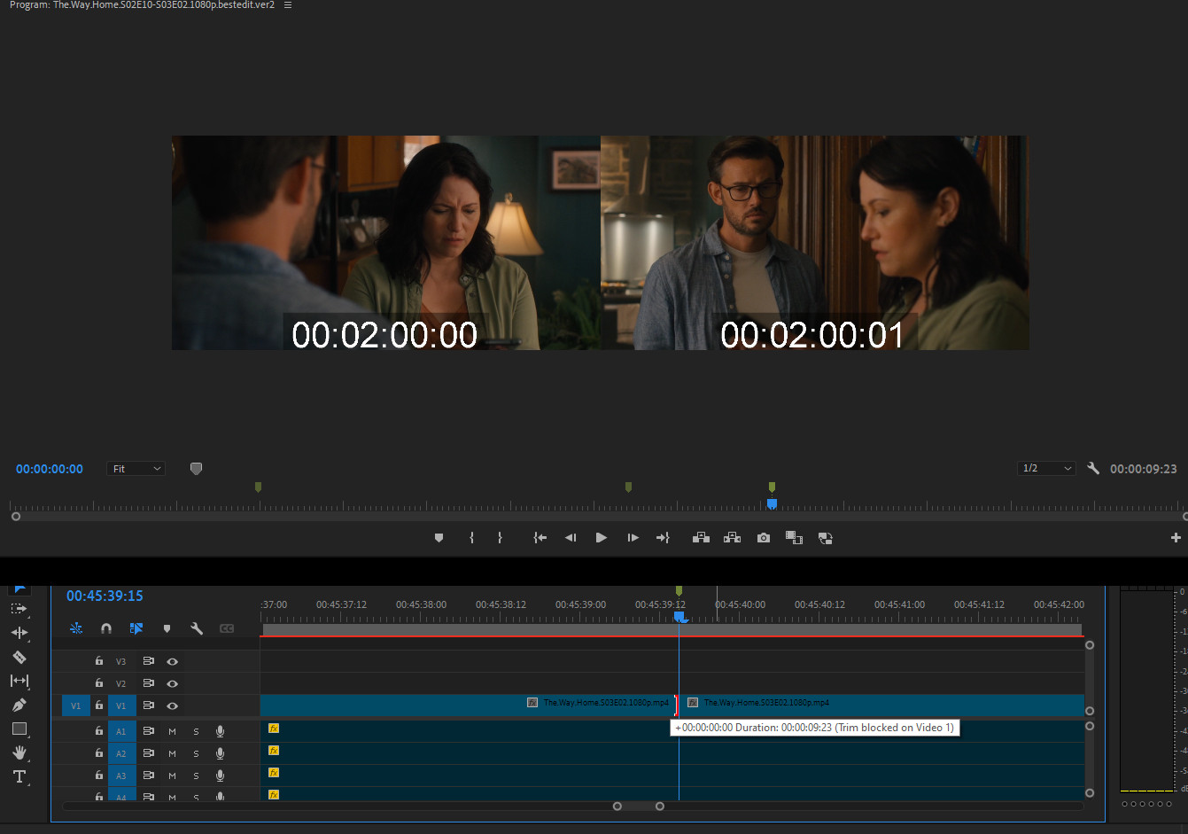Toggle insert sequences as nests option
Screen dimensions: 1188x834
point(76,628)
